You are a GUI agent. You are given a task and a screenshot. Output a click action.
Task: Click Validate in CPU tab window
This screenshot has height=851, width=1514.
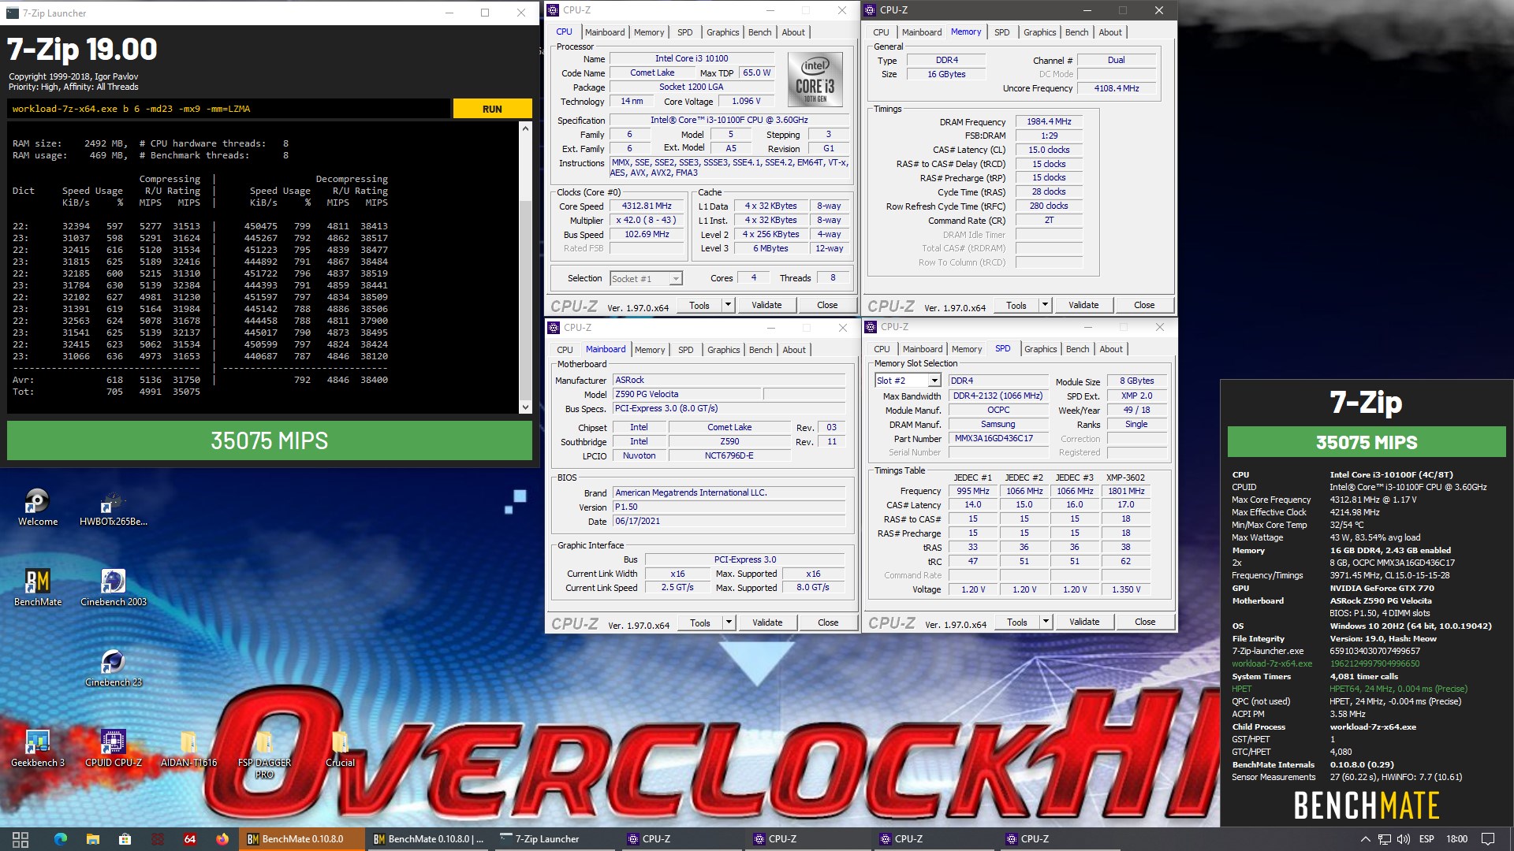point(766,305)
